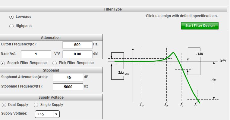Viewport: 230px width, 120px height.
Task: Click the -3dB label in the diagram
Action: point(200,54)
